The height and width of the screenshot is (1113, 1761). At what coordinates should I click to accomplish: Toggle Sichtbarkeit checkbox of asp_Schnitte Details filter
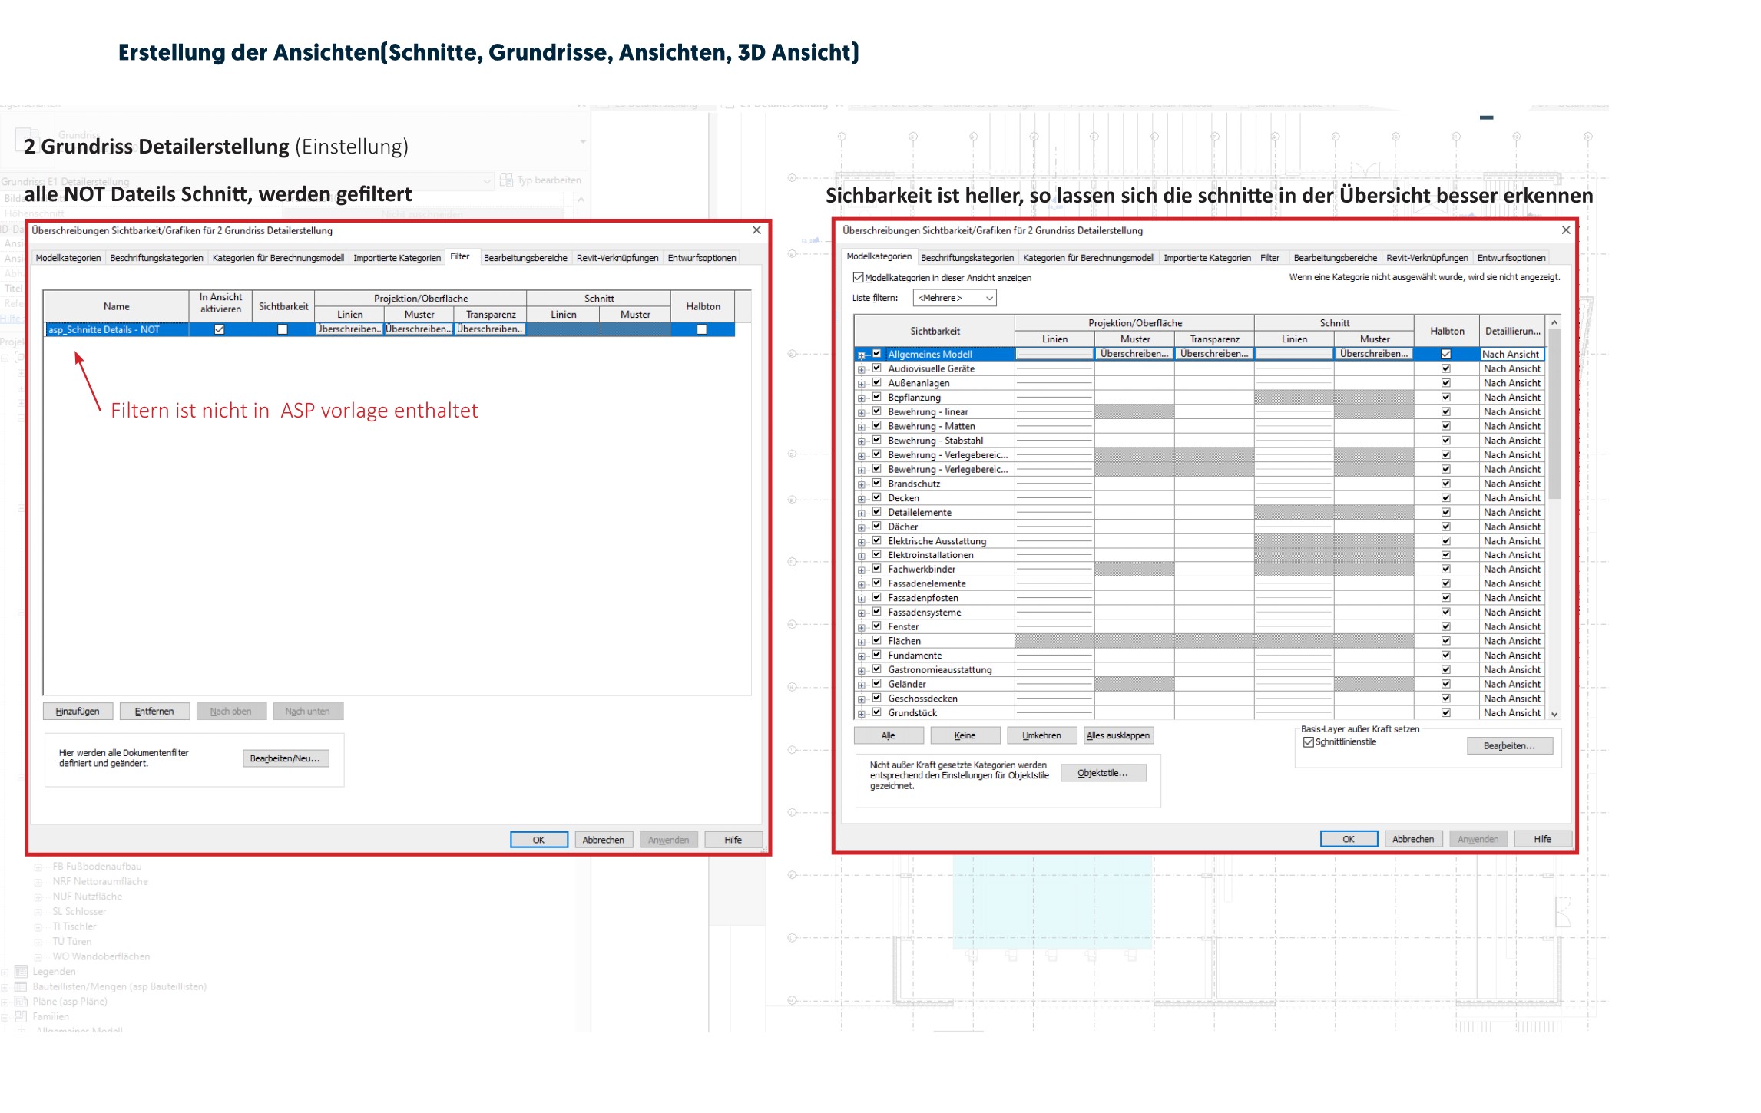click(283, 330)
